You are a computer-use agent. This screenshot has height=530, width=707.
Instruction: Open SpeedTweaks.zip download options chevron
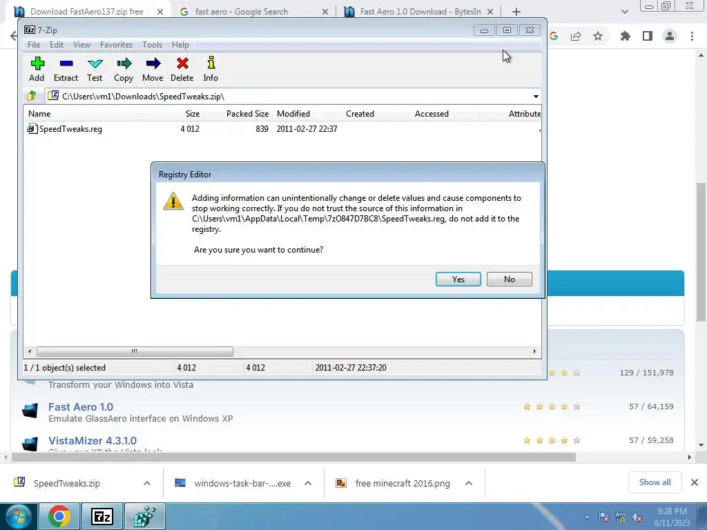147,483
